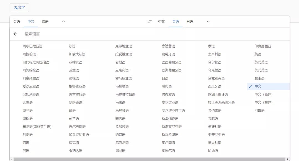Expand the target language list chevron

tap(208, 22)
